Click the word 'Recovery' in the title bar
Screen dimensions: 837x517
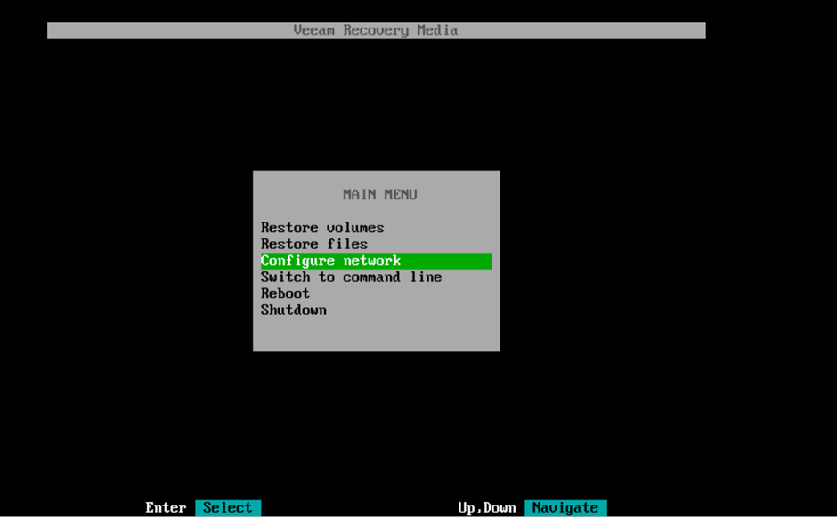(x=375, y=30)
